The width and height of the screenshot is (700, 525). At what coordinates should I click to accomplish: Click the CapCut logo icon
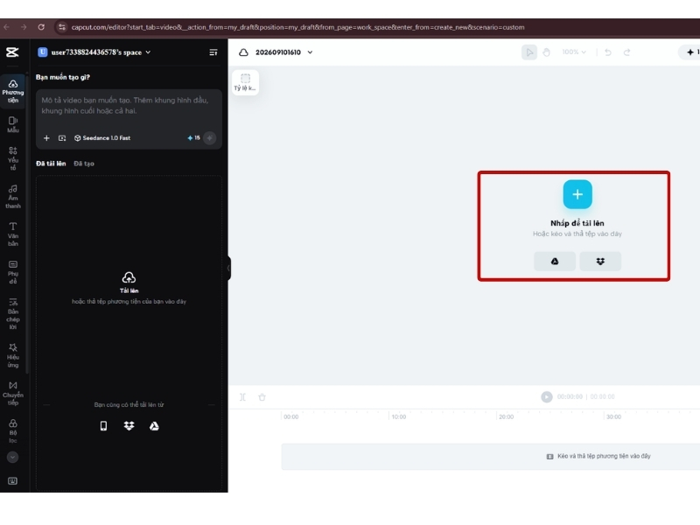pos(12,52)
